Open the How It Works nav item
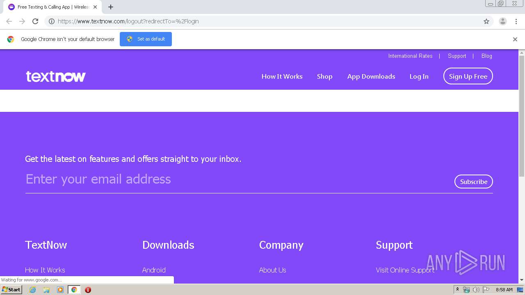This screenshot has width=525, height=295. [282, 77]
